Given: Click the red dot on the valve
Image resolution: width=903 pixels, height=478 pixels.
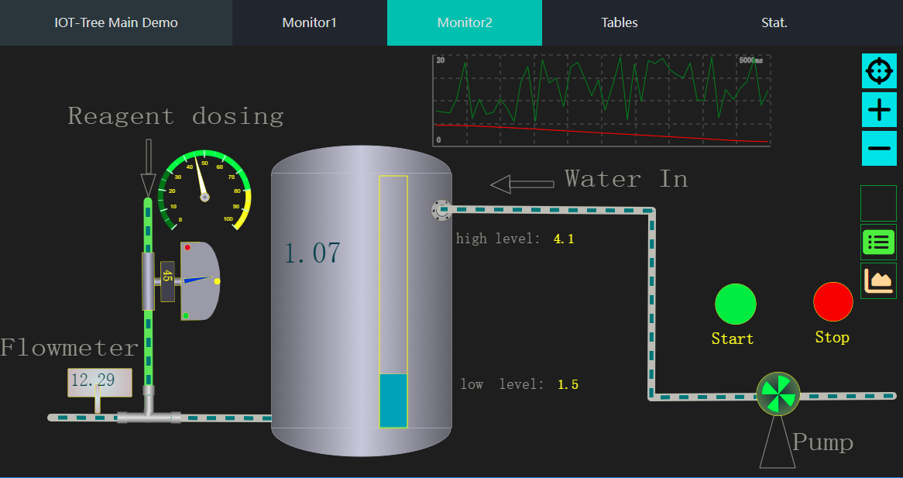Looking at the screenshot, I should tap(187, 248).
